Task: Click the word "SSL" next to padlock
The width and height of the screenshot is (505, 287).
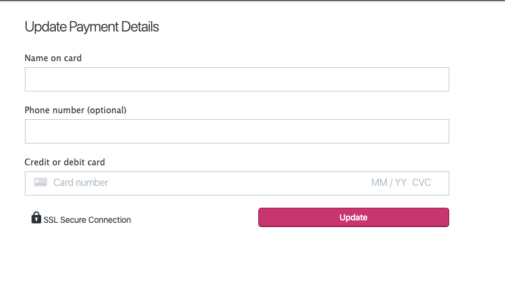Action: (x=50, y=220)
